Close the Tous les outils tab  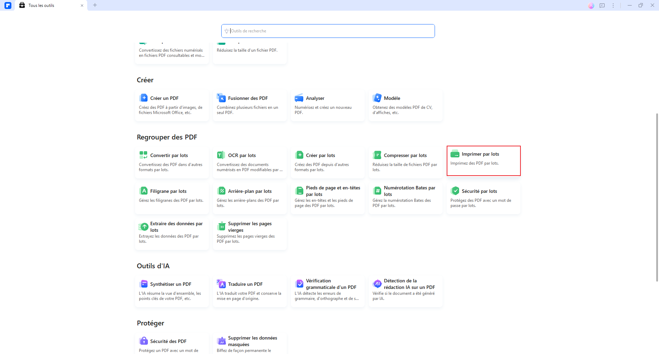tap(82, 6)
